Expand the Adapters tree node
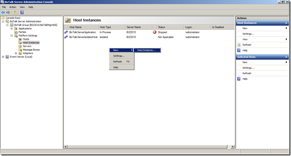Viewport: 291px width, 156px height. click(x=16, y=53)
